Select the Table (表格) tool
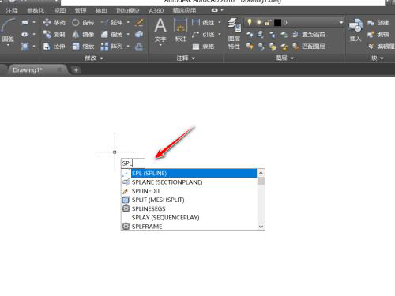This screenshot has width=395, height=296. click(x=203, y=47)
